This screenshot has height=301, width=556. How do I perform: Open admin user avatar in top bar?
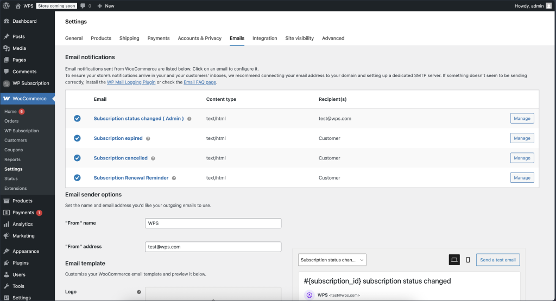coord(548,5)
